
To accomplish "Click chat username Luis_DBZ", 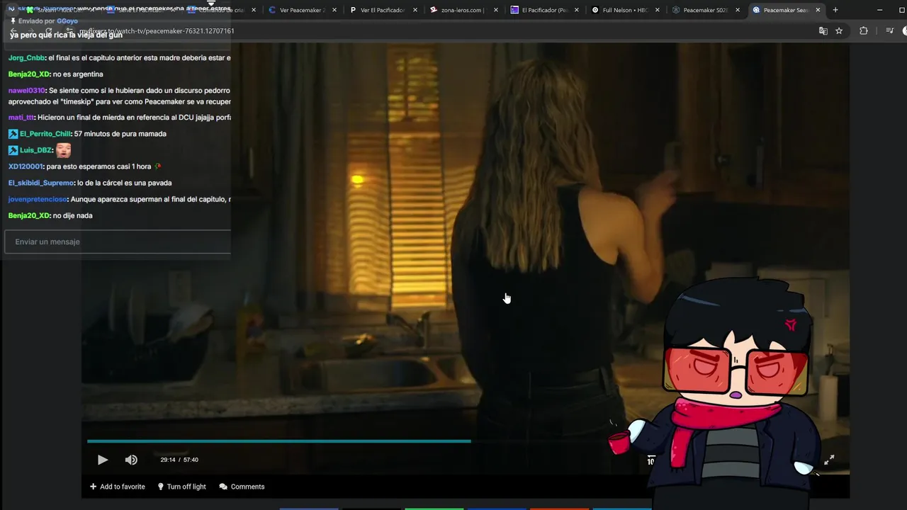I will pyautogui.click(x=36, y=150).
